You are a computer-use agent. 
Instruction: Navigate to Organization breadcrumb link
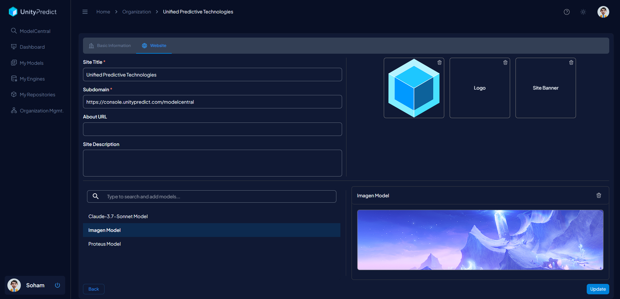click(x=136, y=12)
